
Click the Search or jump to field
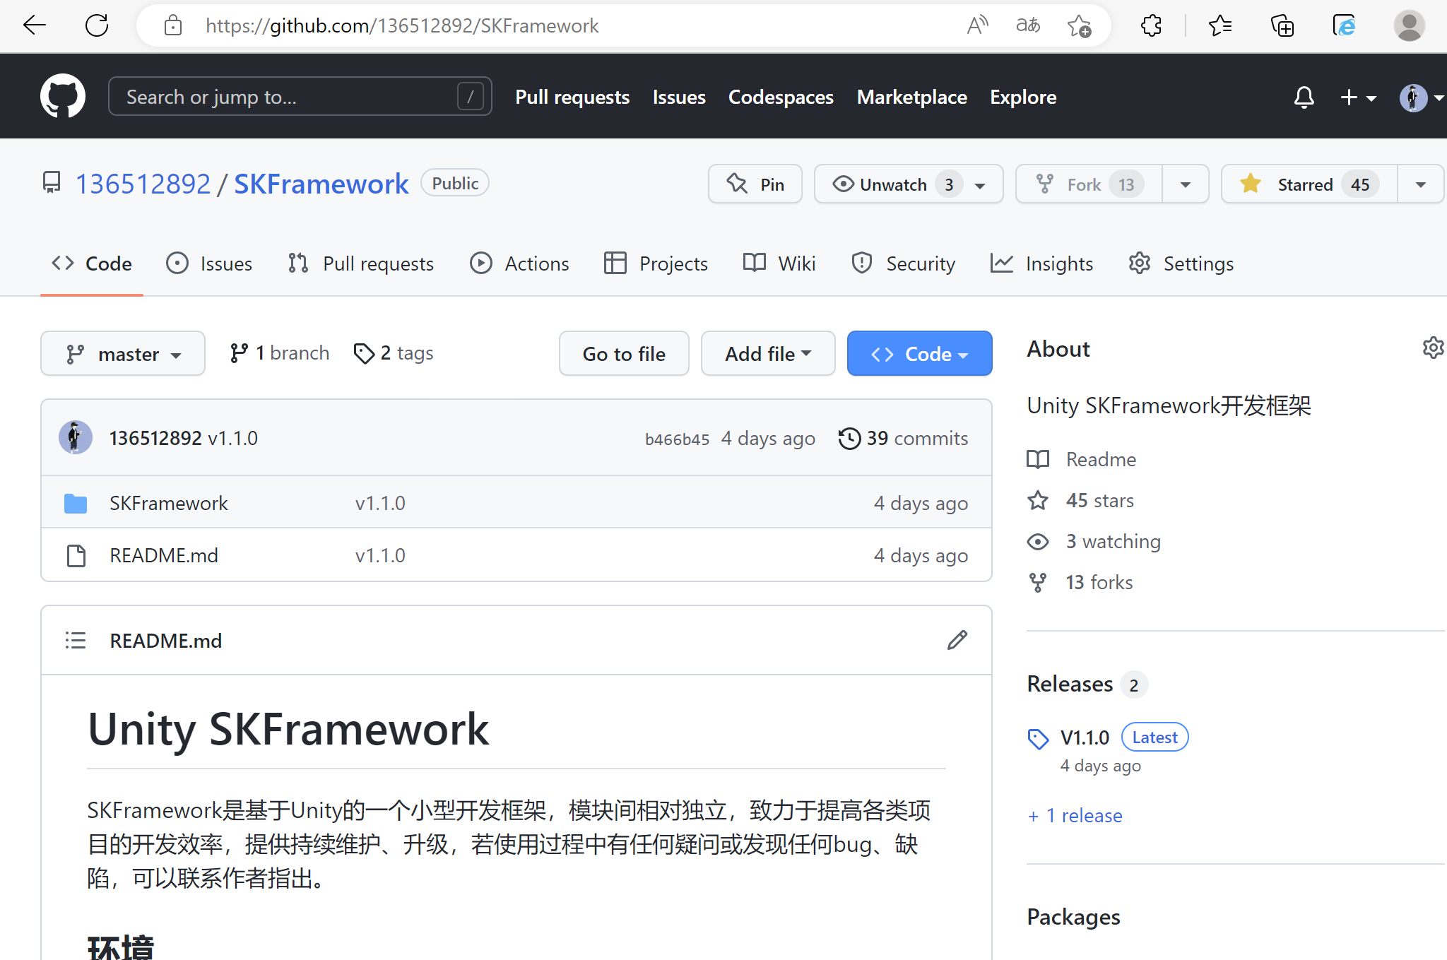[300, 96]
